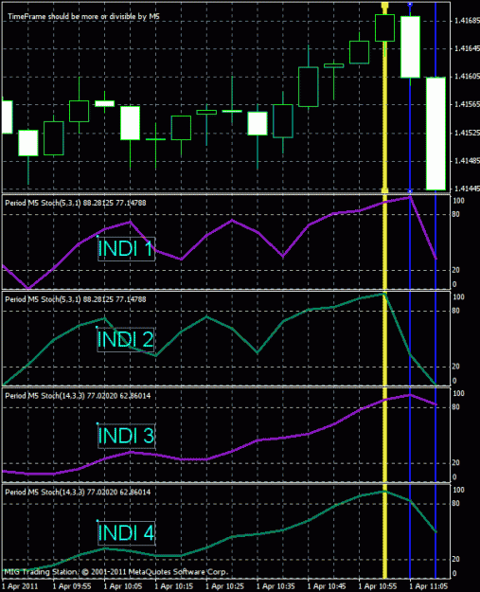Image resolution: width=480 pixels, height=592 pixels.
Task: Click the 1 Apr 10:35 time label
Action: pos(276,586)
